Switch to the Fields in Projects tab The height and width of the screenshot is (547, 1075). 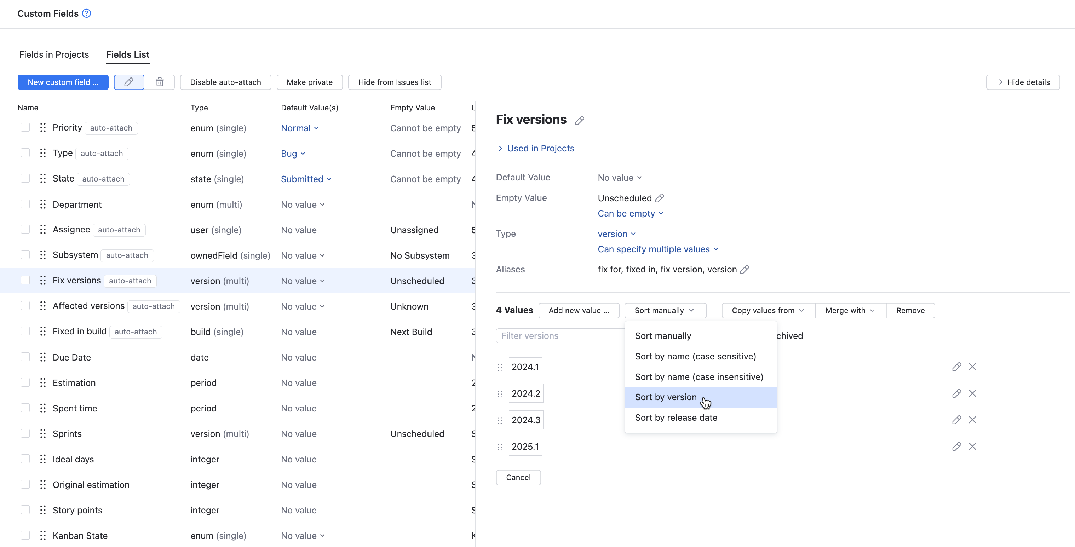click(54, 54)
